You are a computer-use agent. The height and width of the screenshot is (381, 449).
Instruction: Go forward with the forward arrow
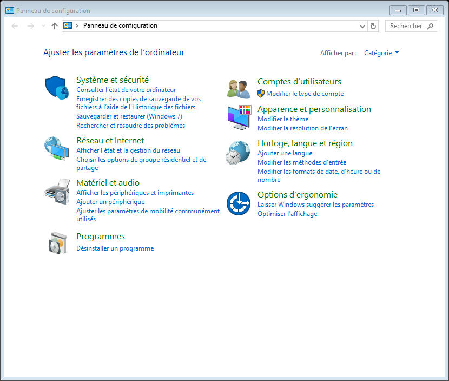point(30,26)
